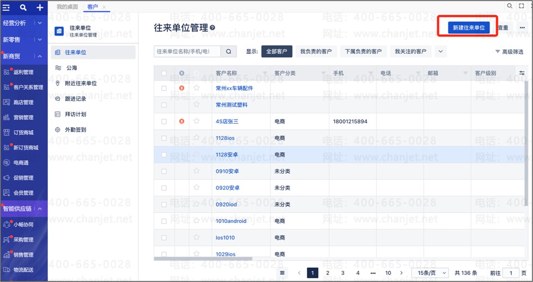Open the 常州测试塑料 customer link
Screen dimensions: 533x282
[232, 105]
